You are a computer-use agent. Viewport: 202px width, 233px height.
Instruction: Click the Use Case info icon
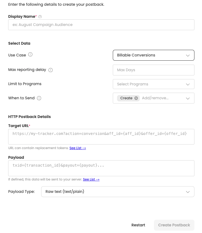(30, 55)
